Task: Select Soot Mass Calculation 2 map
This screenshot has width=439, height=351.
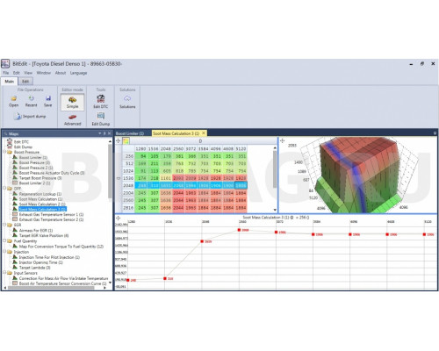Action: [42, 204]
